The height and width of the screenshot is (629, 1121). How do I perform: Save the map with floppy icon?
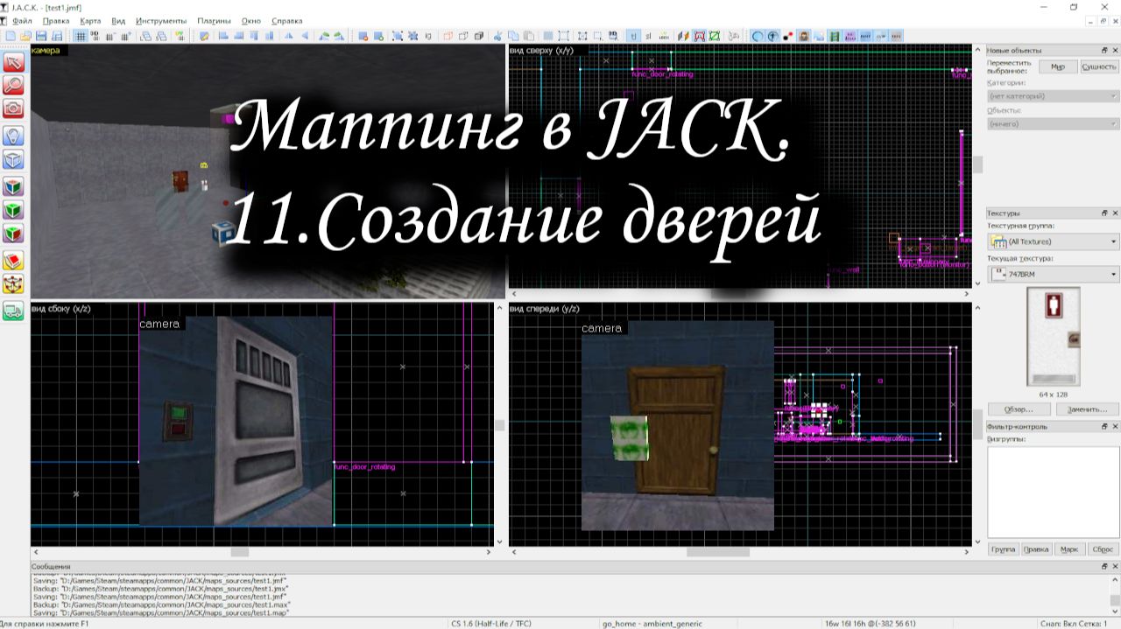pyautogui.click(x=41, y=36)
